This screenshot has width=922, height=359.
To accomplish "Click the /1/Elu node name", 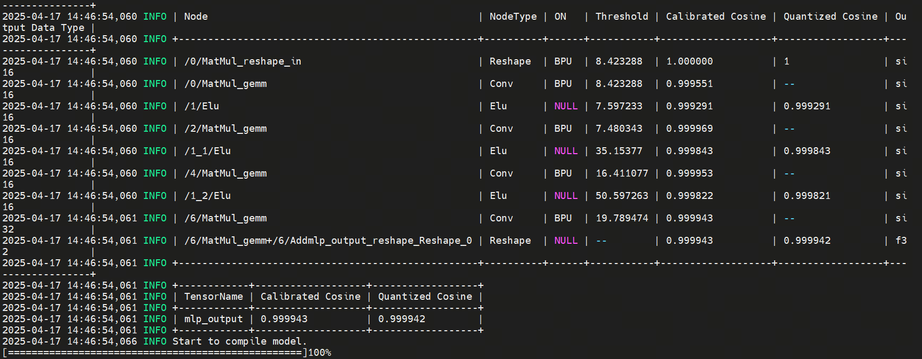I will click(x=201, y=106).
